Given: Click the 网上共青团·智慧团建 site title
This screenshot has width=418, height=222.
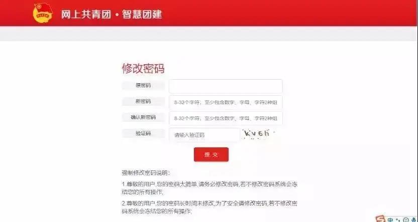Looking at the screenshot, I should point(112,14).
